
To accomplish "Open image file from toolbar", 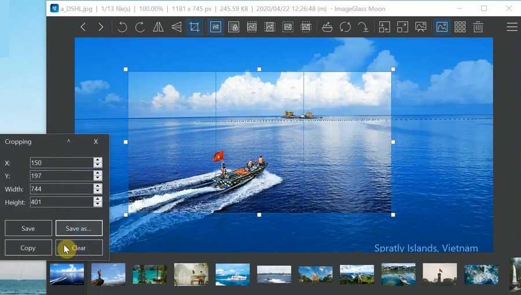I will tap(327, 27).
